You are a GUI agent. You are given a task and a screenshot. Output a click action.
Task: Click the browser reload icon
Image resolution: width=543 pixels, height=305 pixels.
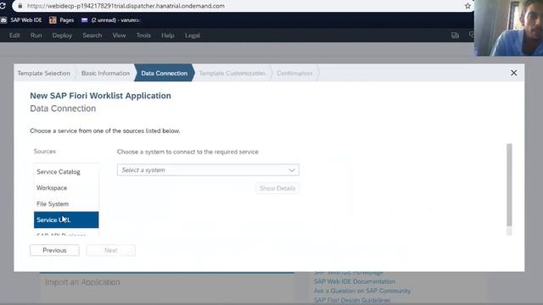3,6
